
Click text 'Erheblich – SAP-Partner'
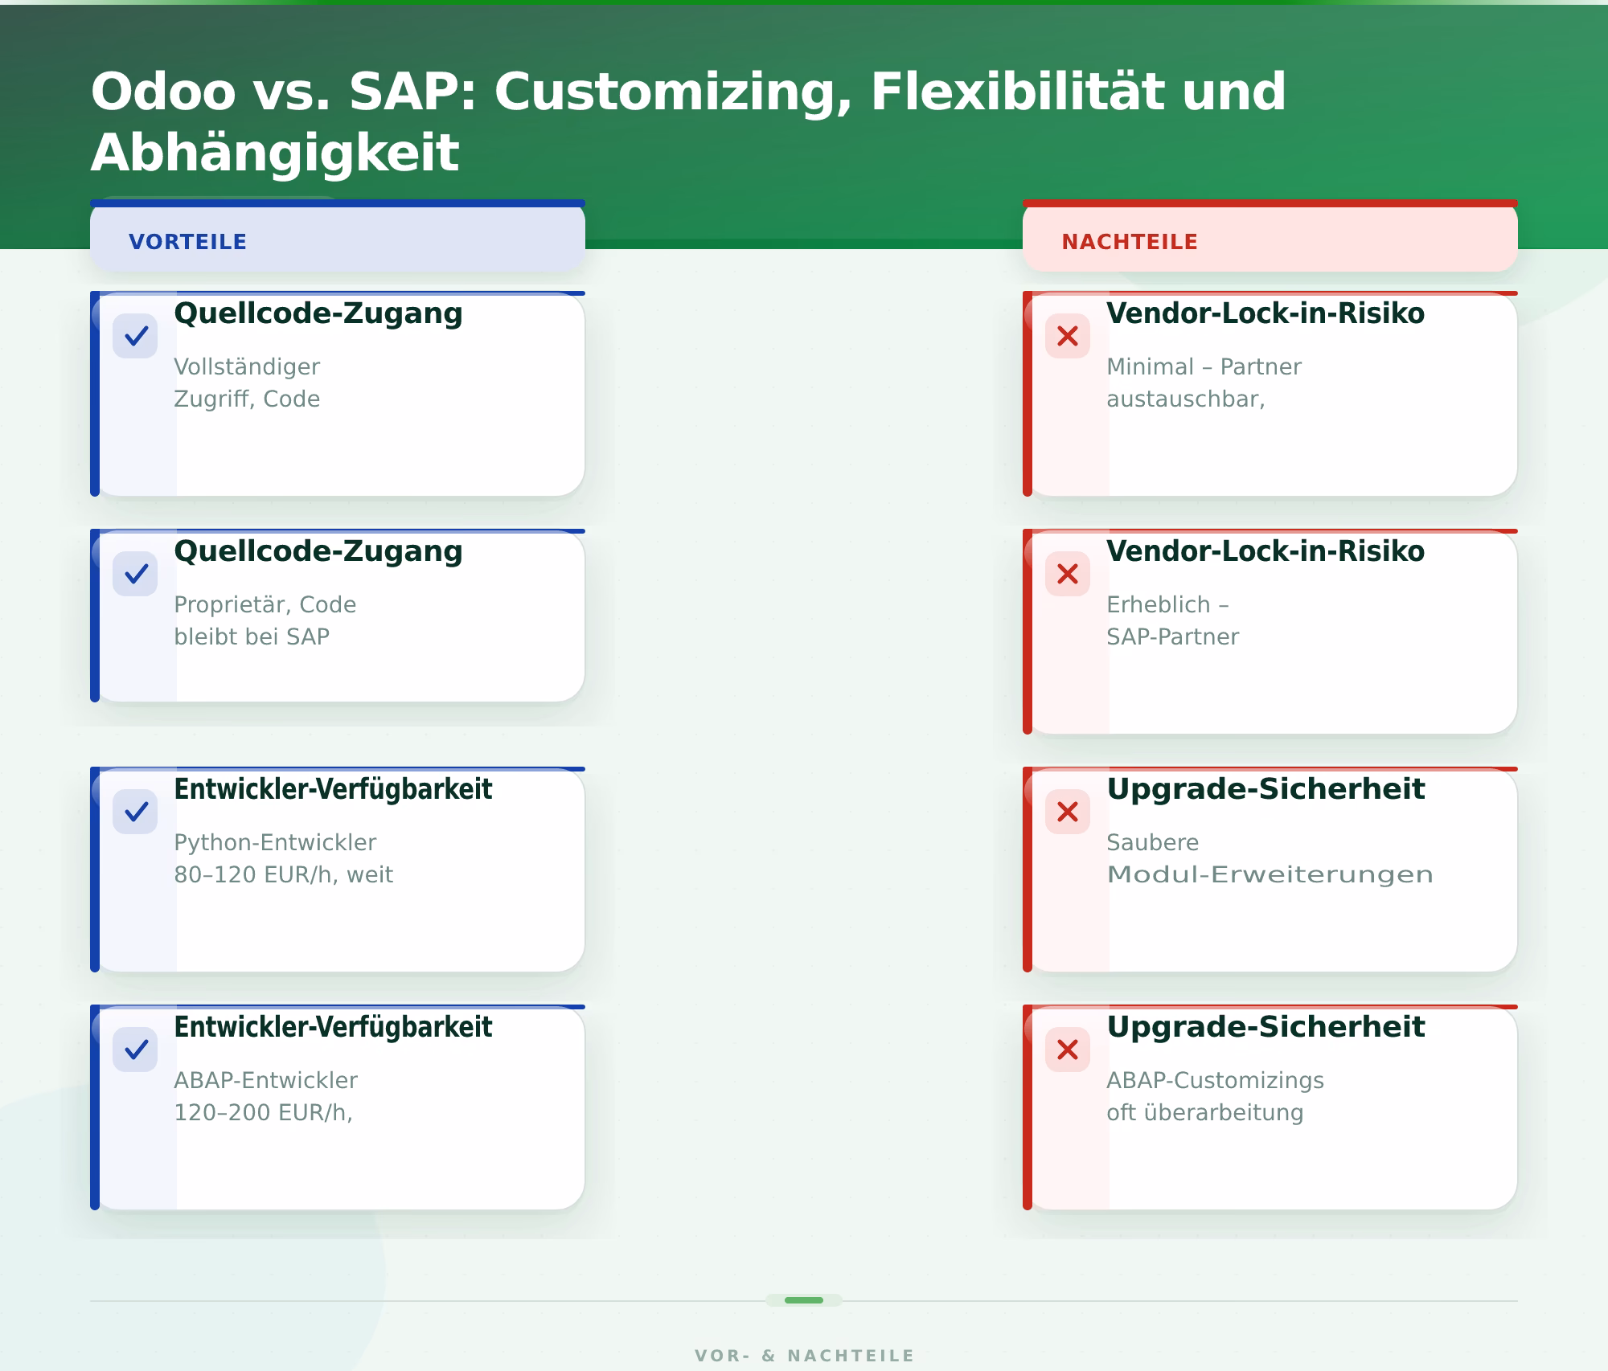pyautogui.click(x=1172, y=620)
